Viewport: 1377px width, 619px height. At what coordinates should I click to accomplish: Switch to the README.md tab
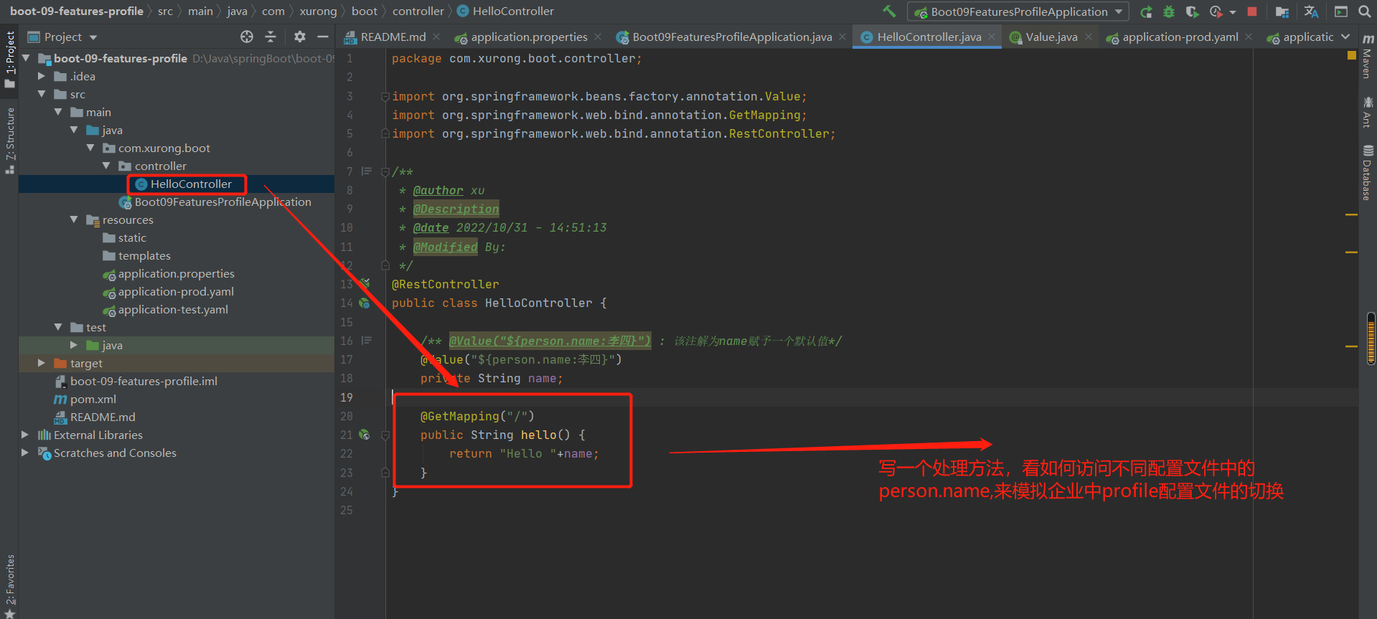393,37
